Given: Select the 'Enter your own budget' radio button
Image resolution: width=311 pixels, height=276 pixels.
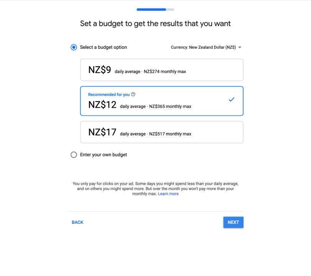Looking at the screenshot, I should click(74, 154).
